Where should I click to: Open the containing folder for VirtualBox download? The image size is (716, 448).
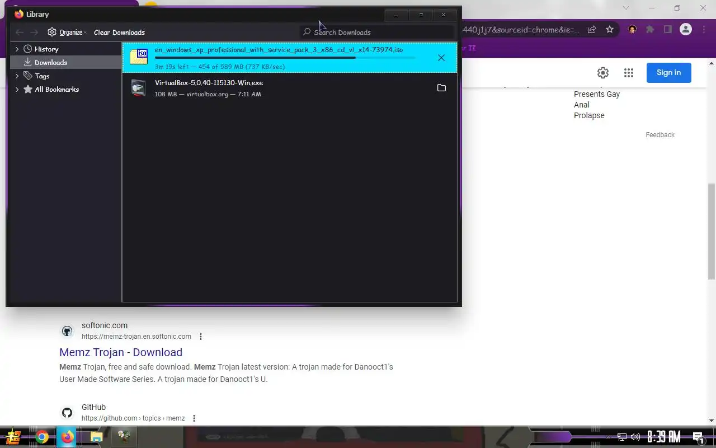(441, 88)
